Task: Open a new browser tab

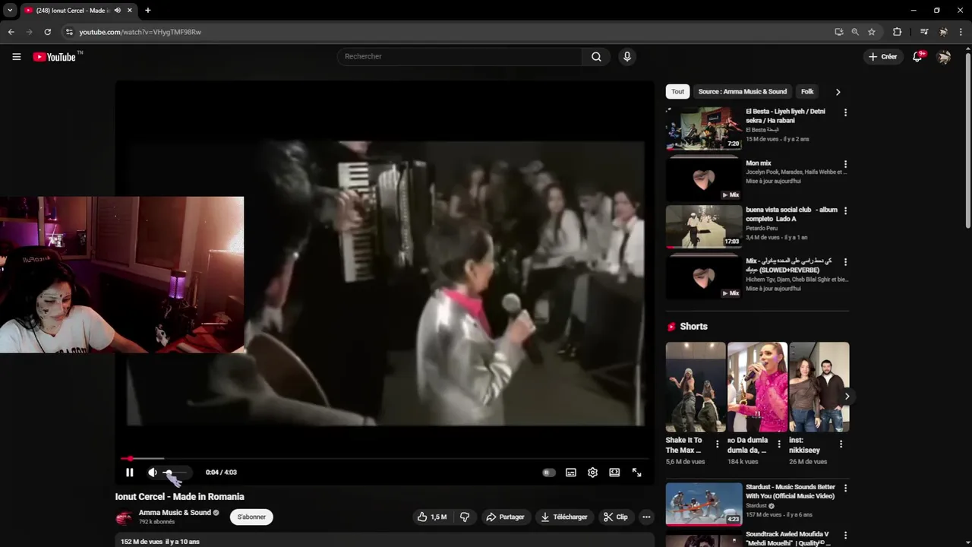Action: pos(147,11)
